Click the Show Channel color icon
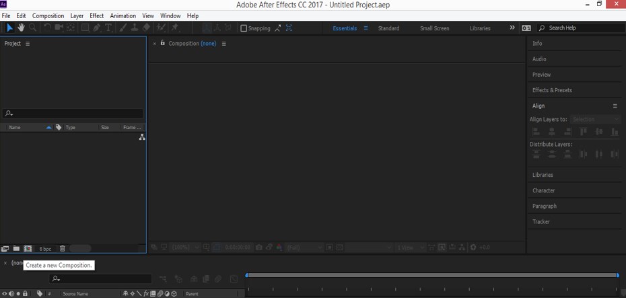The height and width of the screenshot is (298, 626). (x=279, y=248)
